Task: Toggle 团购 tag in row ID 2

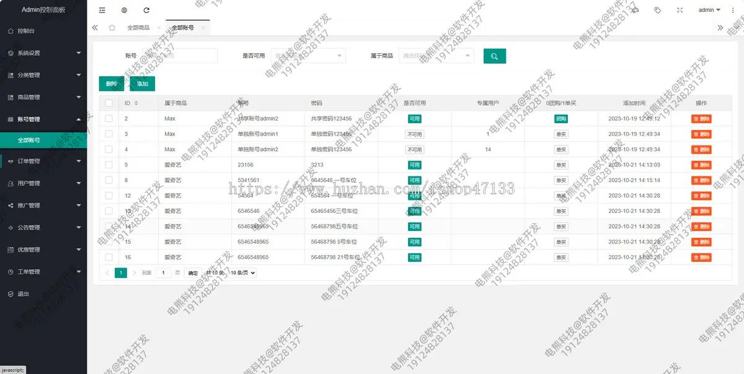Action: pyautogui.click(x=561, y=118)
